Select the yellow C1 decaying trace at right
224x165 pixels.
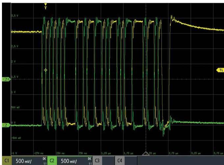(x=197, y=26)
